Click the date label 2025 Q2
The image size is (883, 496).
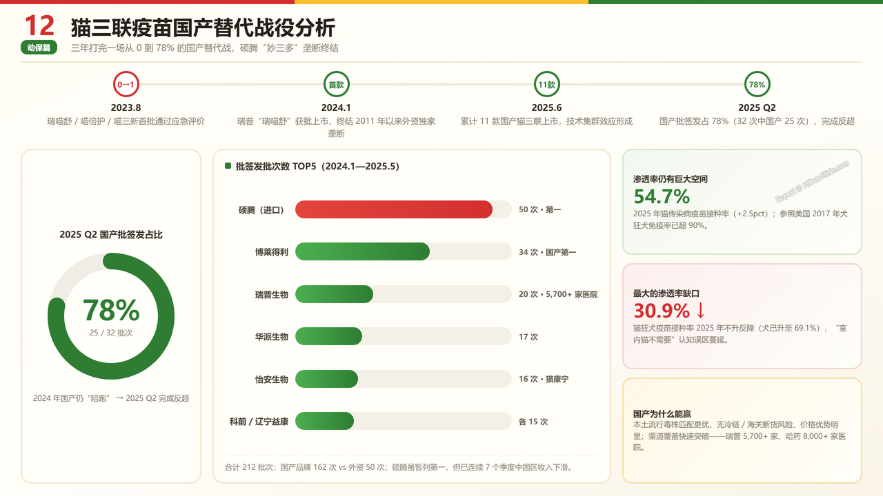(x=757, y=107)
